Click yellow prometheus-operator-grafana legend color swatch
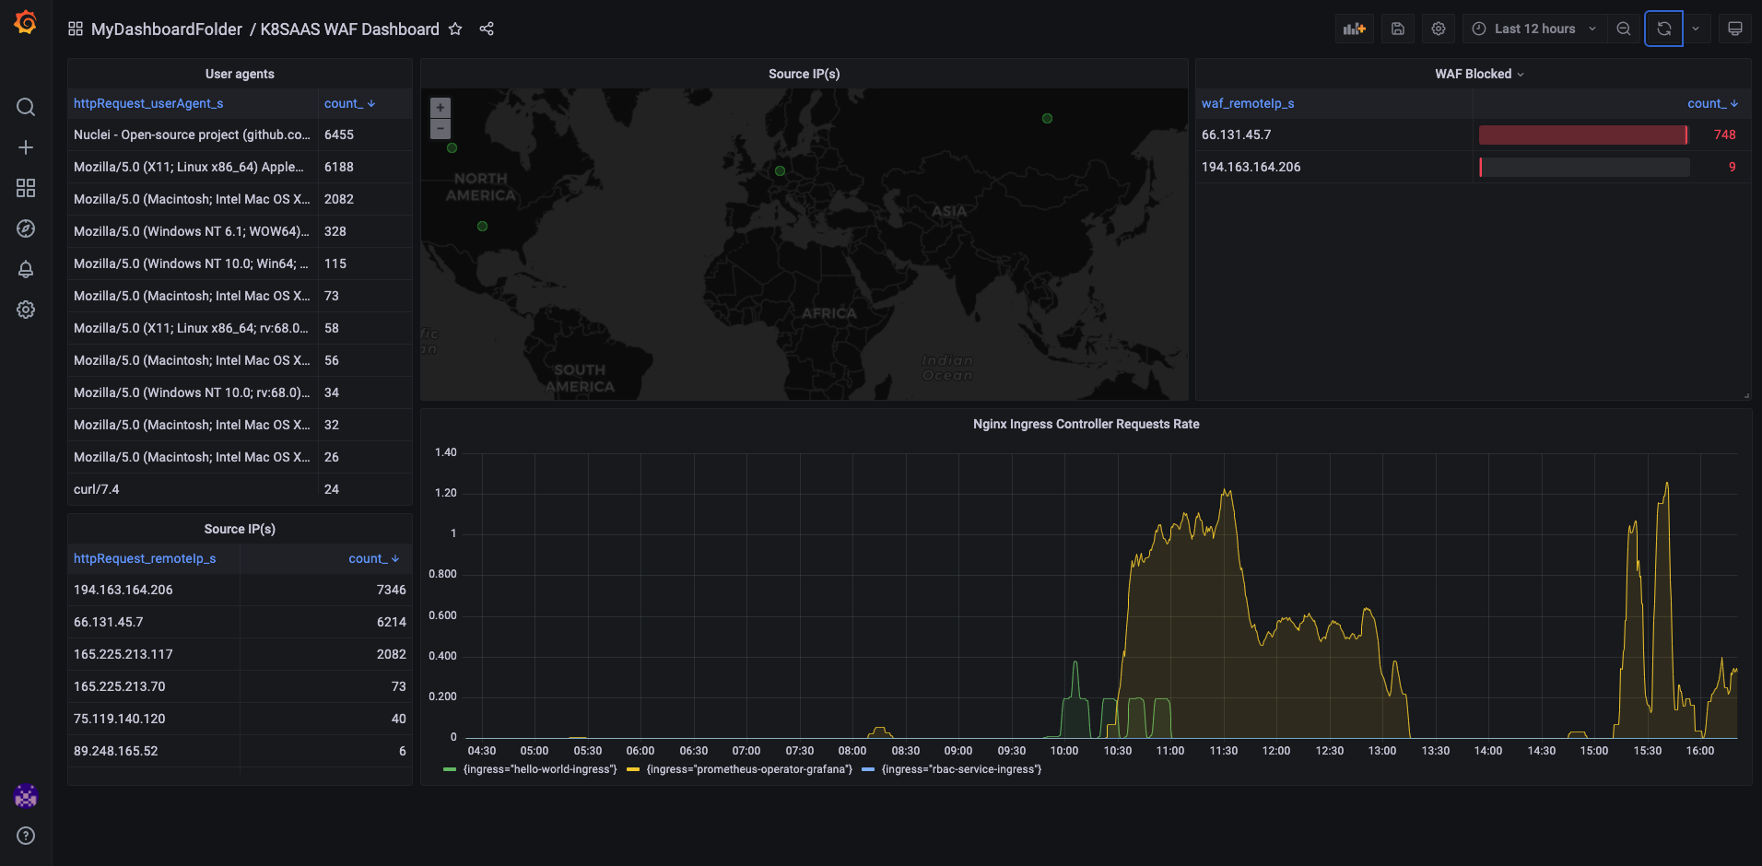Image resolution: width=1762 pixels, height=866 pixels. (x=633, y=769)
